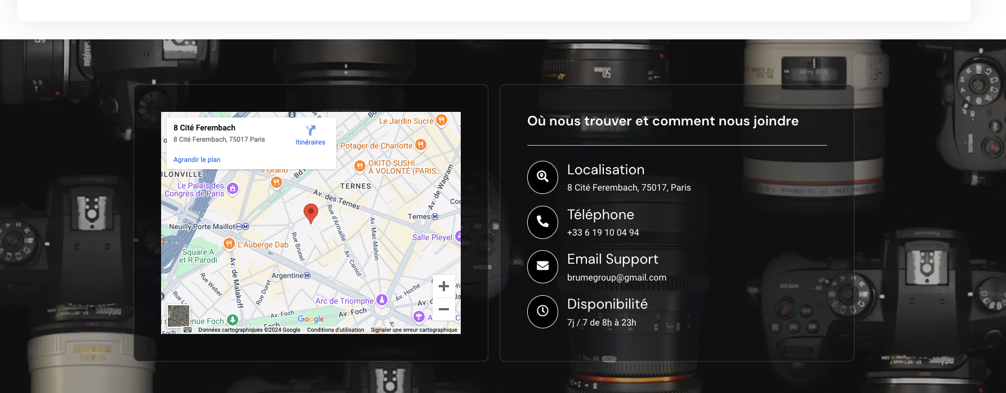Click the Email Support envelope icon

click(x=542, y=266)
